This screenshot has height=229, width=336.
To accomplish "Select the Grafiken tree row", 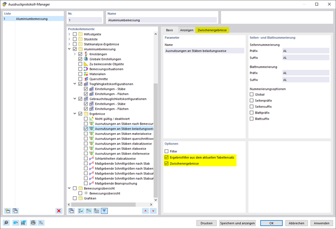I will point(90,198).
